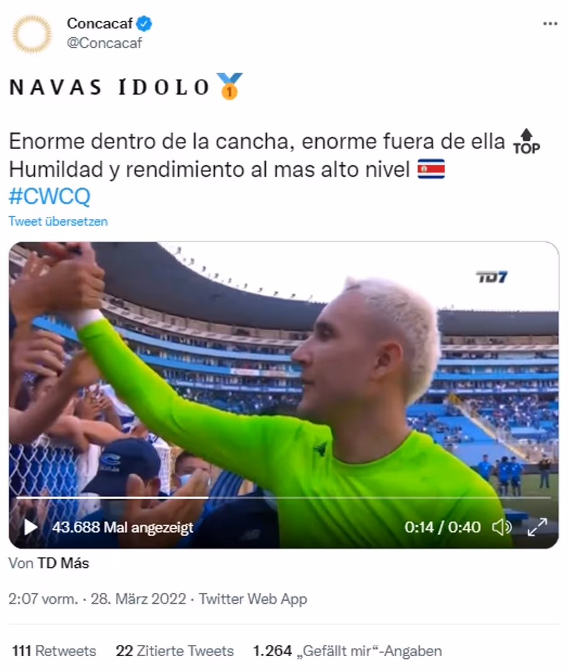Mute the video with the speaker icon
Screen dimensions: 568x672
pos(502,527)
